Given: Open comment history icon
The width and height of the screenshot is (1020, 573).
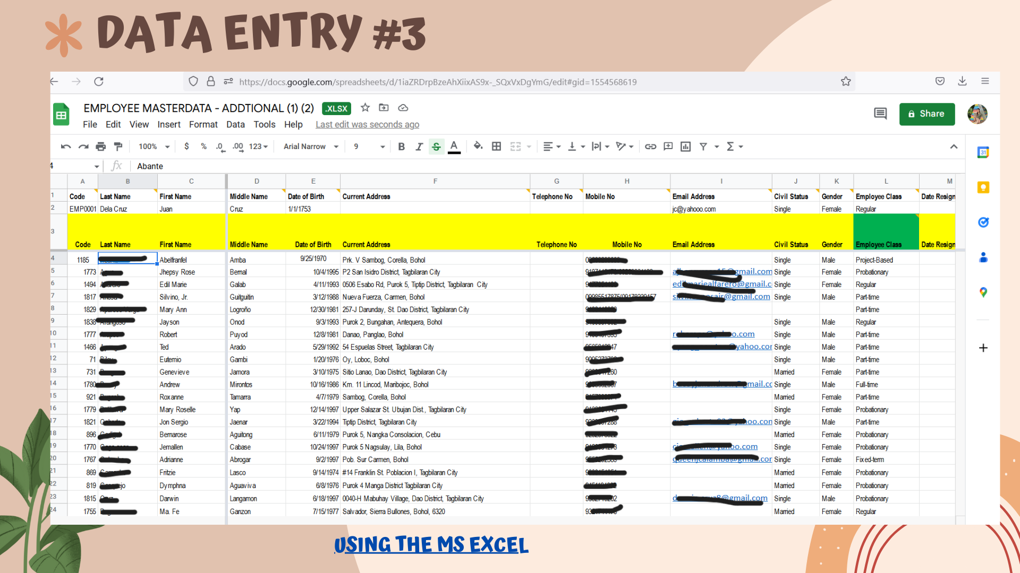Looking at the screenshot, I should pyautogui.click(x=880, y=114).
